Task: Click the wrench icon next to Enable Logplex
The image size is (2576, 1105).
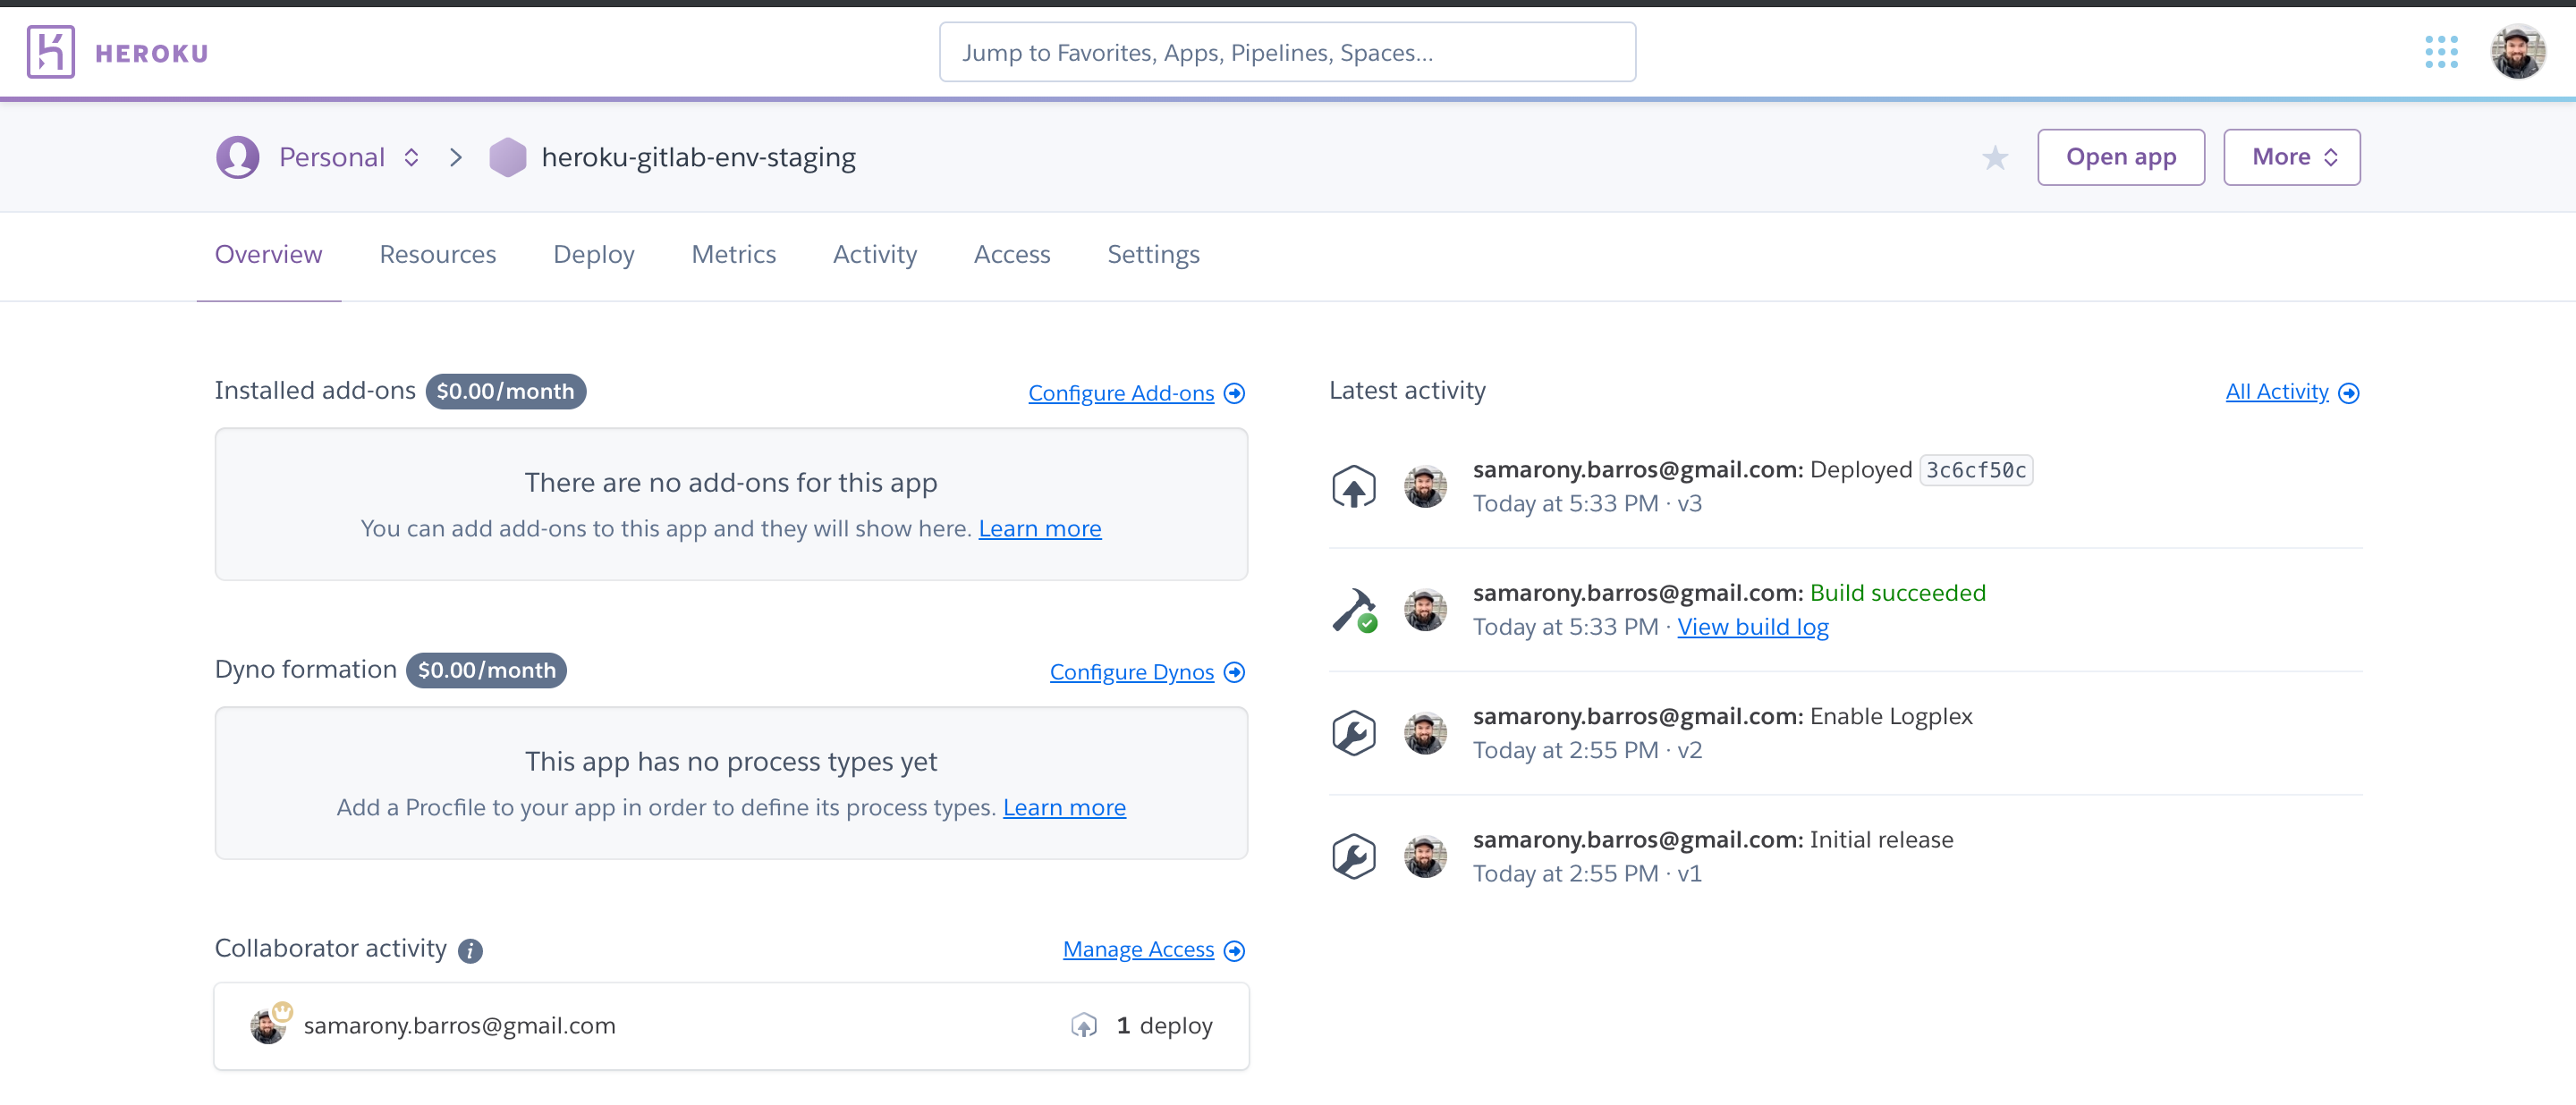Action: (1353, 733)
